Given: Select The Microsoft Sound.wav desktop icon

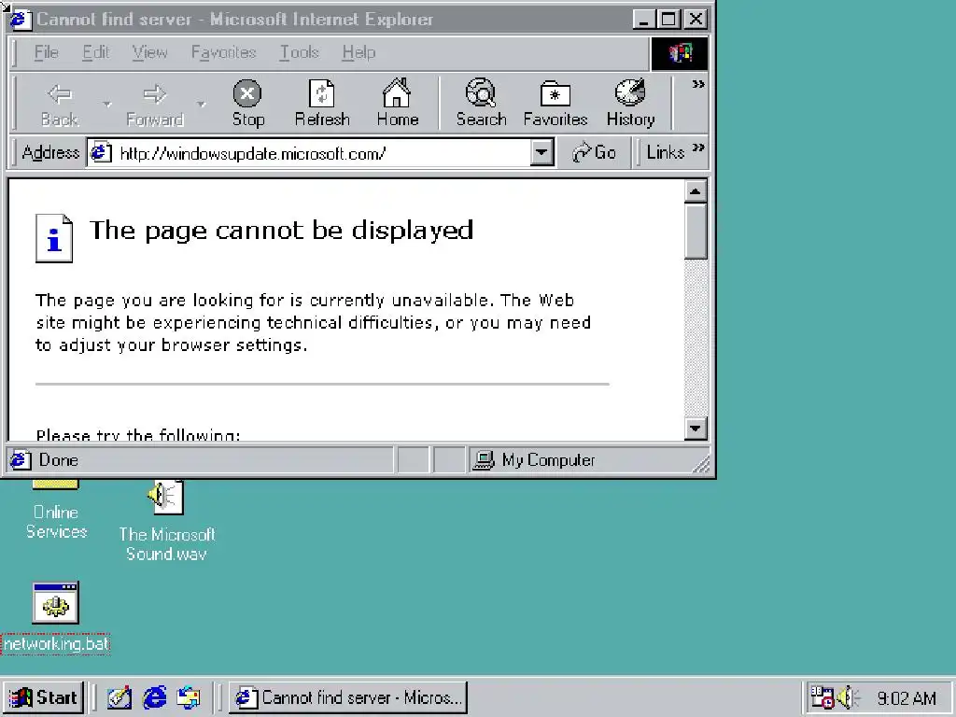Looking at the screenshot, I should click(x=166, y=519).
